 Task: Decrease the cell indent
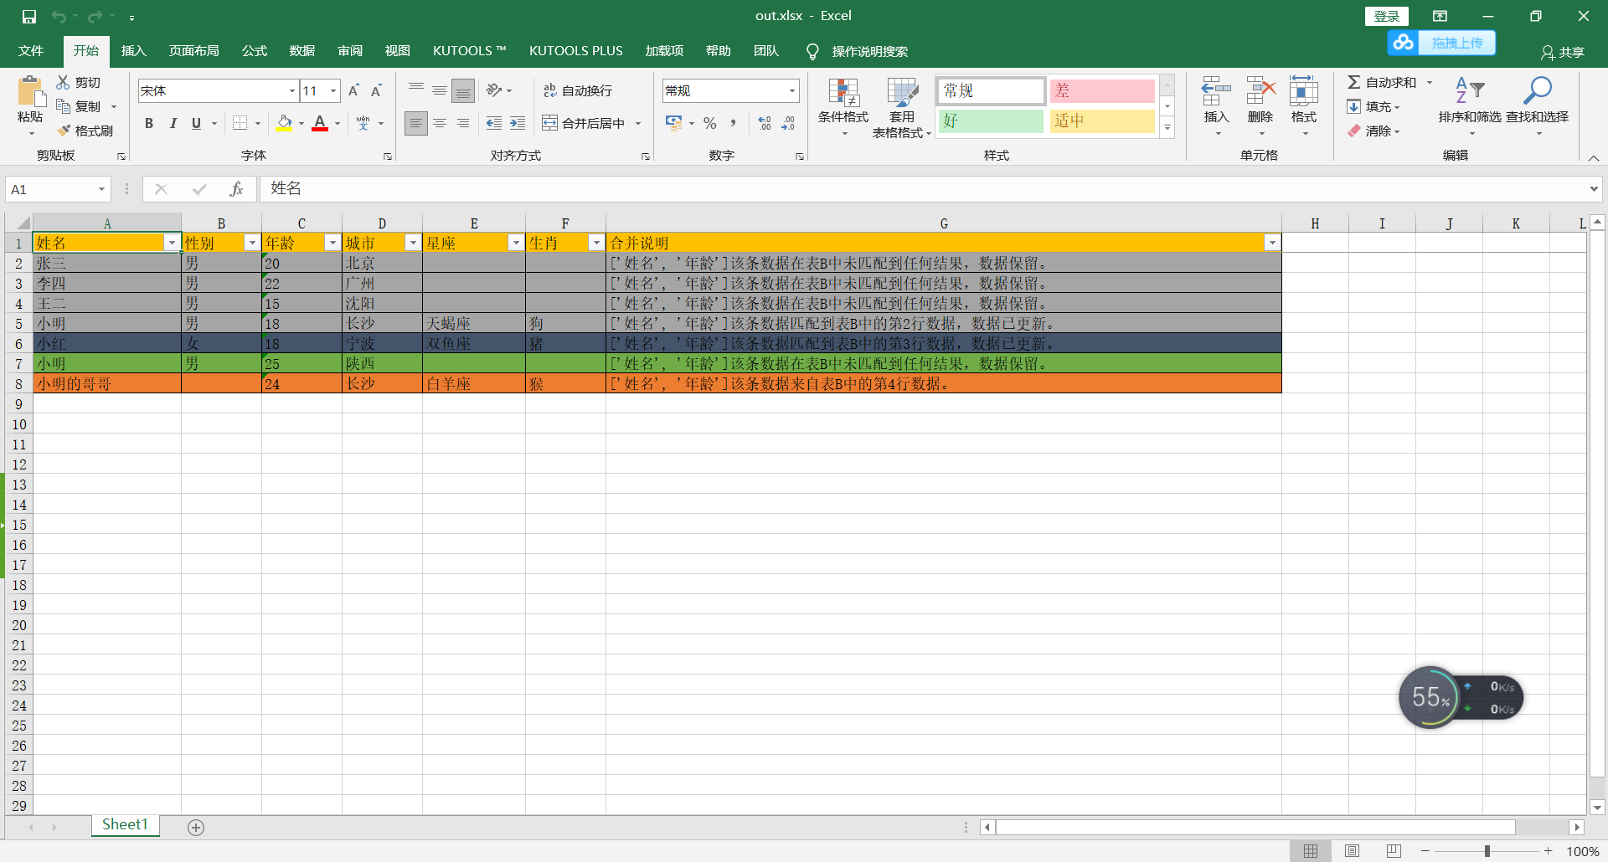tap(494, 123)
